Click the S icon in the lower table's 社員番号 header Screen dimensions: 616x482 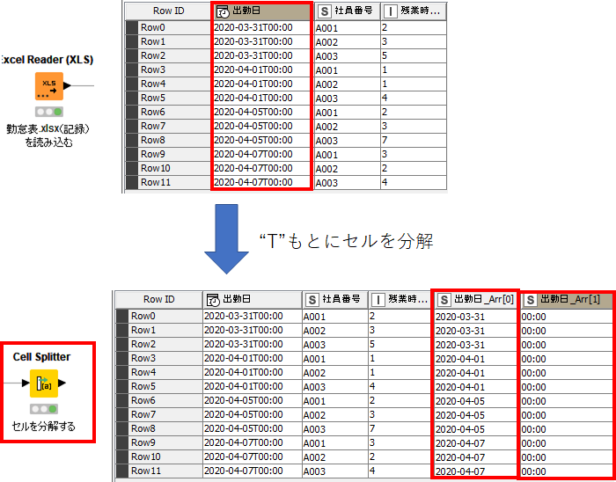[312, 300]
